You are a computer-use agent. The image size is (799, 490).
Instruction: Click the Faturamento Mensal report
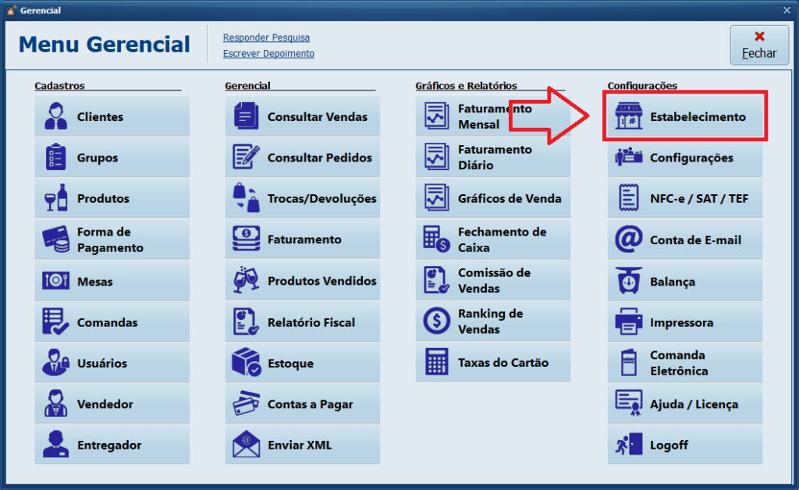(493, 115)
